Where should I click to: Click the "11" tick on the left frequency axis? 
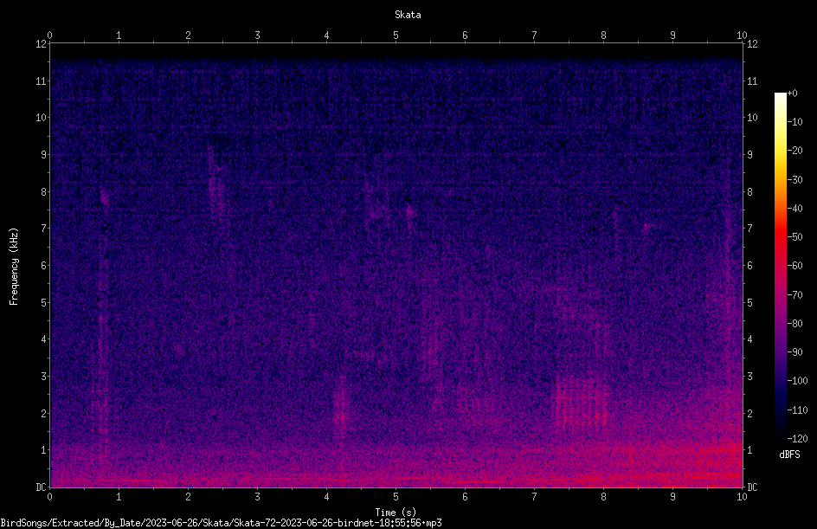pos(42,81)
